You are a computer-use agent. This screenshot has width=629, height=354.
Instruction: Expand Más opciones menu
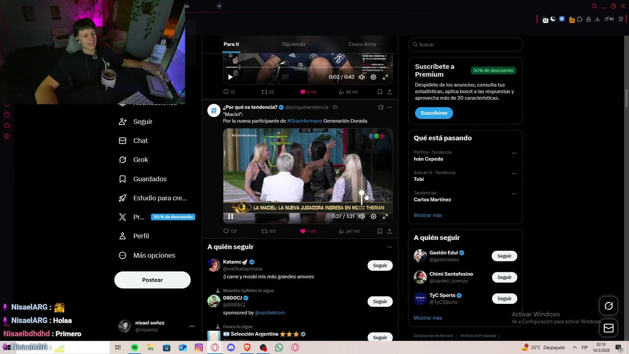[x=147, y=255]
